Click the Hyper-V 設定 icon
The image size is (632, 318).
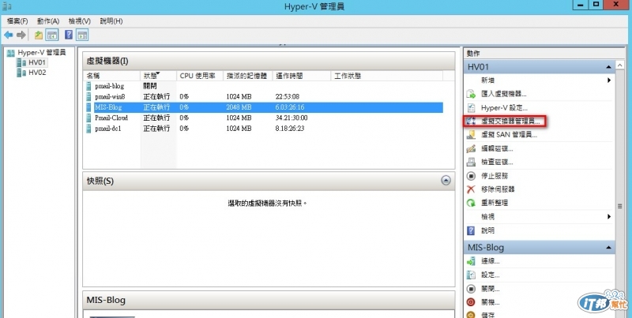[x=471, y=108]
